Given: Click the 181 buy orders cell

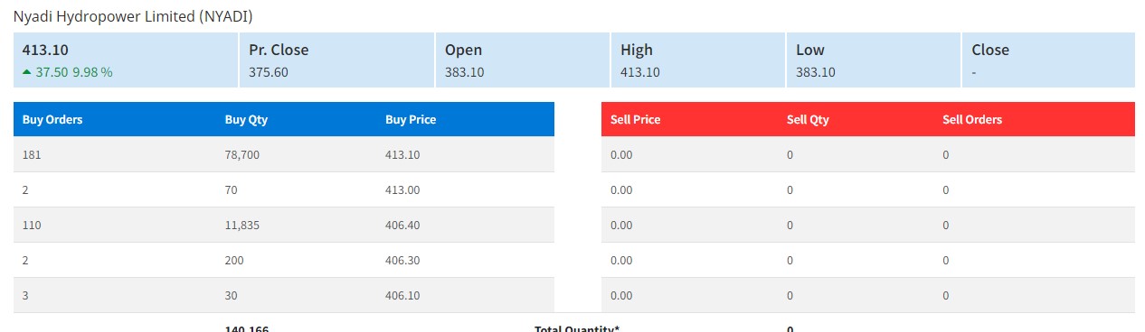Looking at the screenshot, I should (x=32, y=155).
